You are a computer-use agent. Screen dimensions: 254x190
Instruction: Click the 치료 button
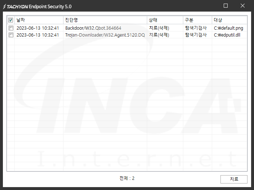coord(234,179)
